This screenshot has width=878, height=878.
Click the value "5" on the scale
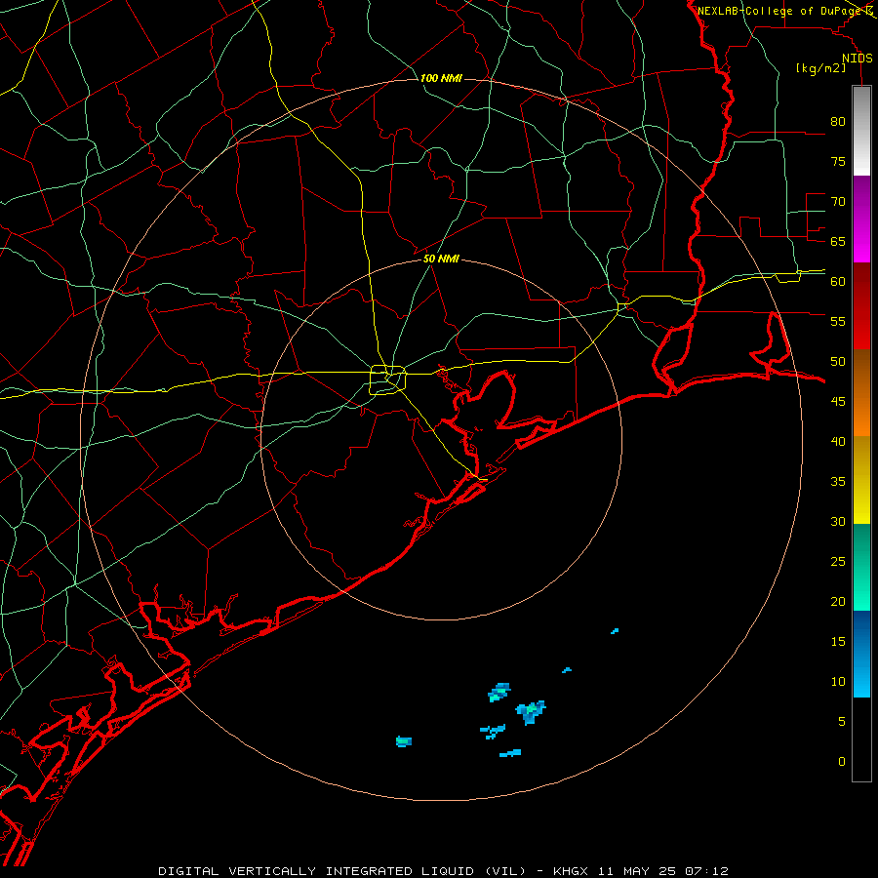842,722
